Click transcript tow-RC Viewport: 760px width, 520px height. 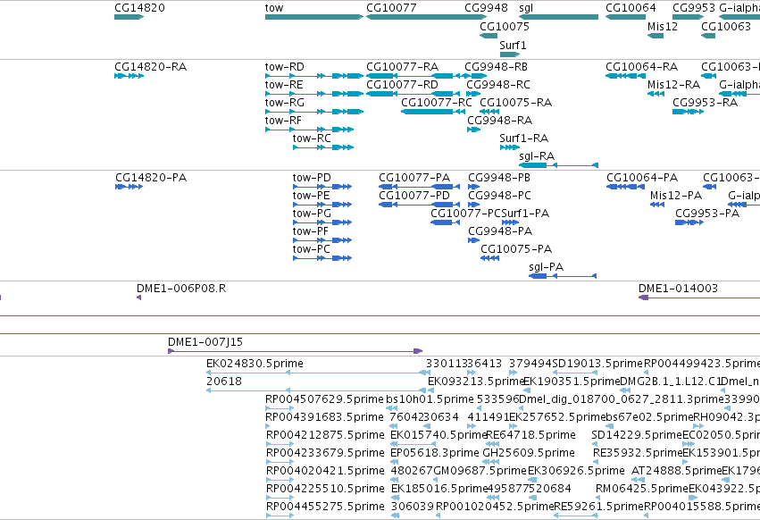(323, 147)
